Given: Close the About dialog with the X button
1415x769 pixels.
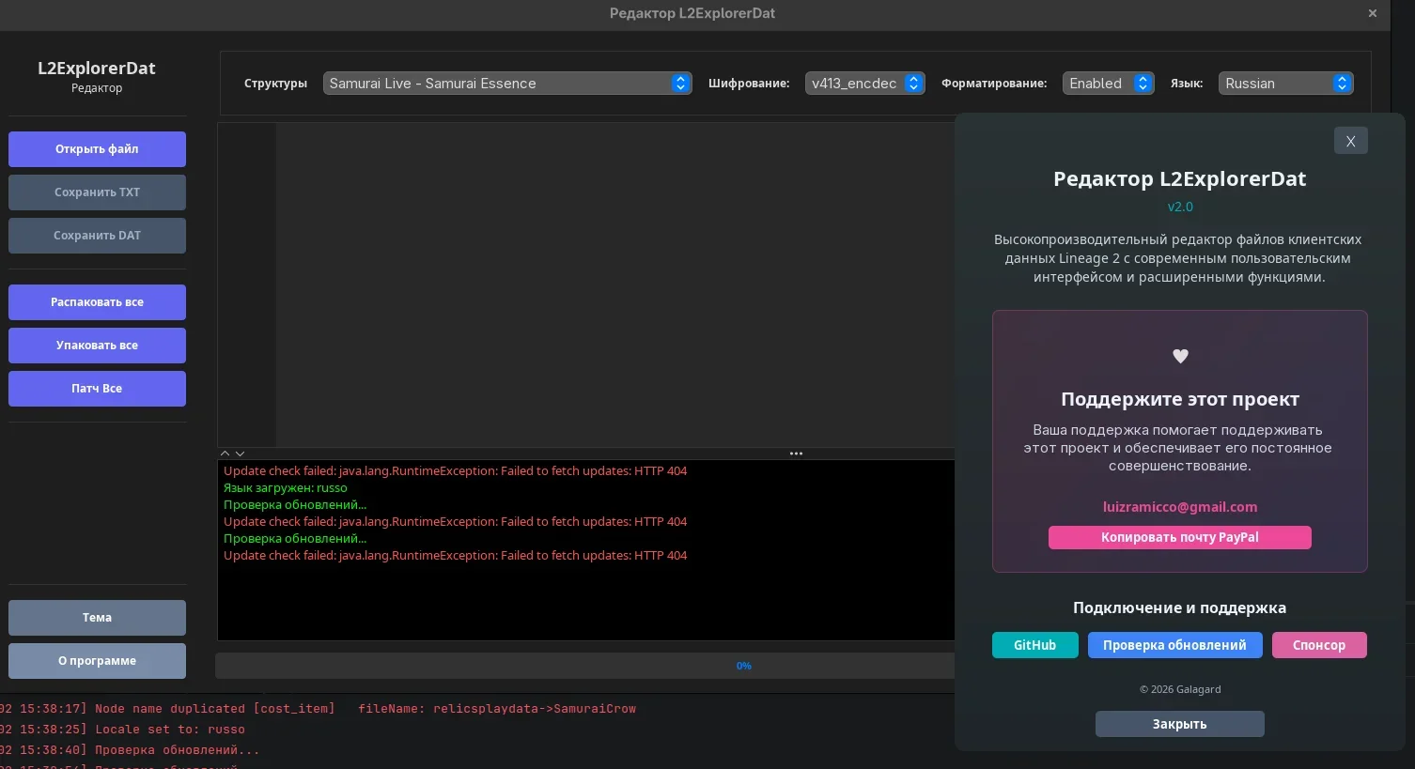Looking at the screenshot, I should coord(1350,141).
